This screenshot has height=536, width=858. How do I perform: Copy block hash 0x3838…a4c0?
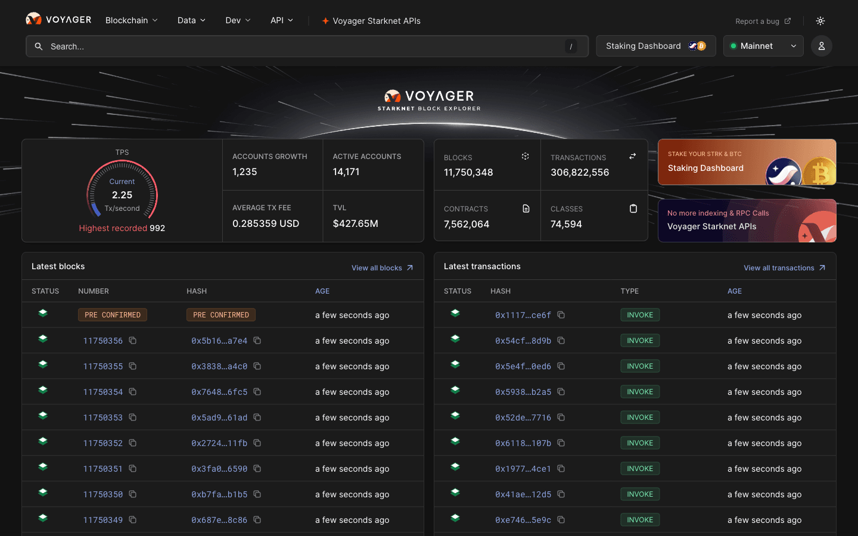257,366
